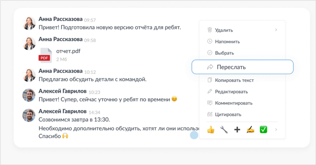The image size is (316, 165).
Task: Click the comment icon for Комментировать
Action: [210, 103]
